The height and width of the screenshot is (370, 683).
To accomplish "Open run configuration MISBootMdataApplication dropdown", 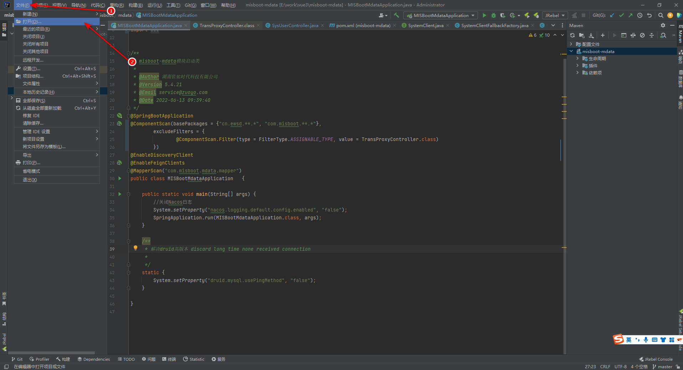I will 440,15.
